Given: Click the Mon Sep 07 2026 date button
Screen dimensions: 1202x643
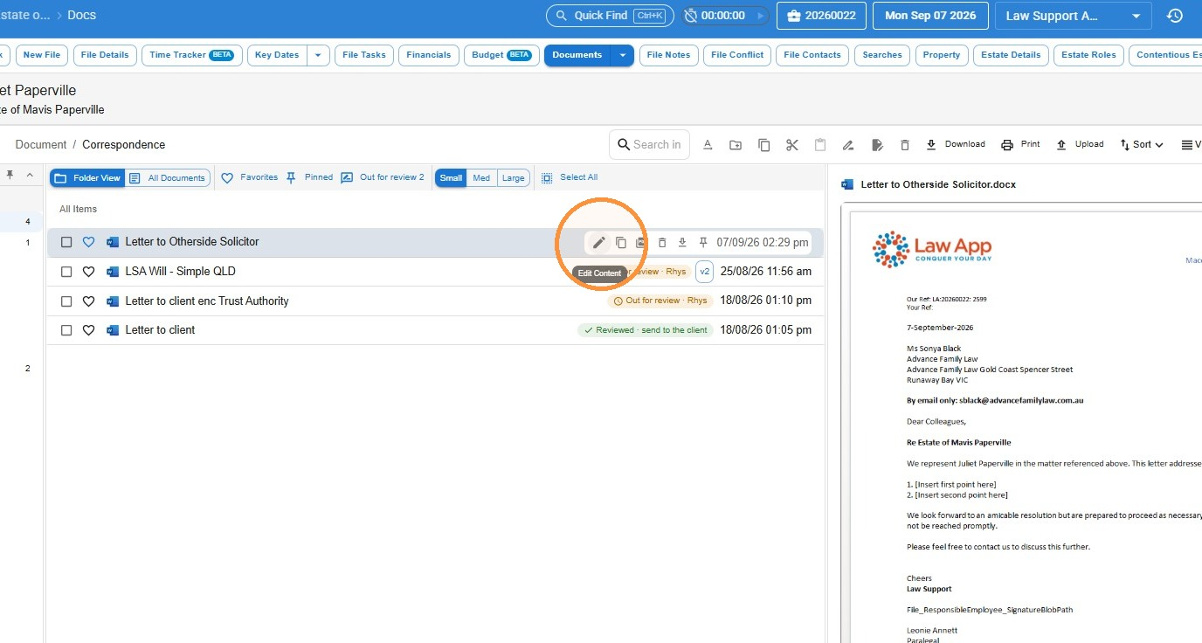Looking at the screenshot, I should tap(930, 16).
